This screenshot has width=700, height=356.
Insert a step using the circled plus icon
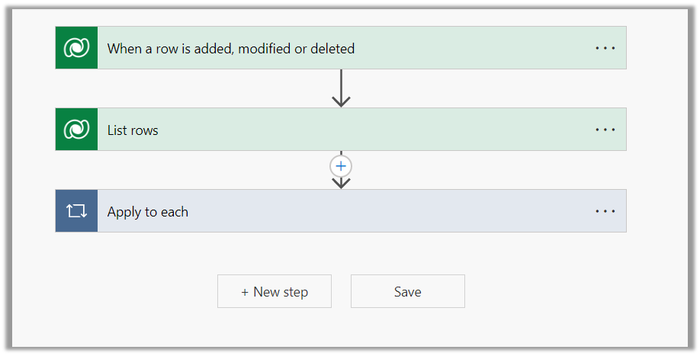point(341,165)
